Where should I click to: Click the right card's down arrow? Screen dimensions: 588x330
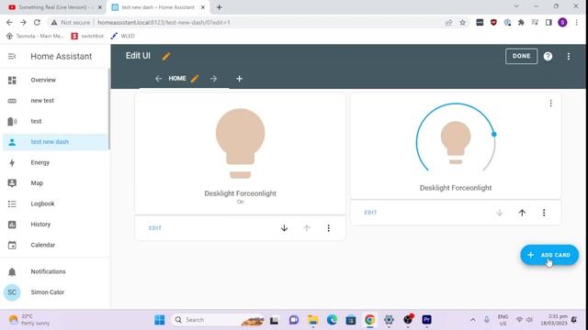[x=500, y=213]
